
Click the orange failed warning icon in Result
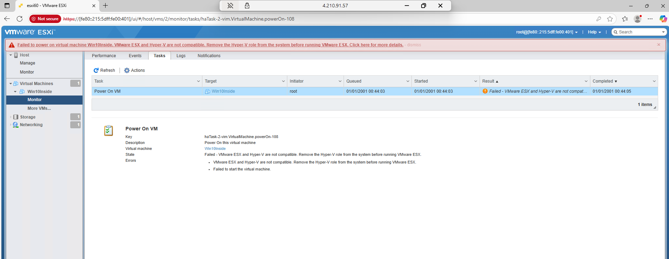click(x=485, y=91)
